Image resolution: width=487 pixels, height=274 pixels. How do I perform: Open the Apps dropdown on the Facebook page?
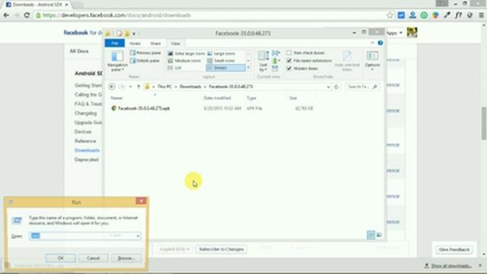(394, 33)
